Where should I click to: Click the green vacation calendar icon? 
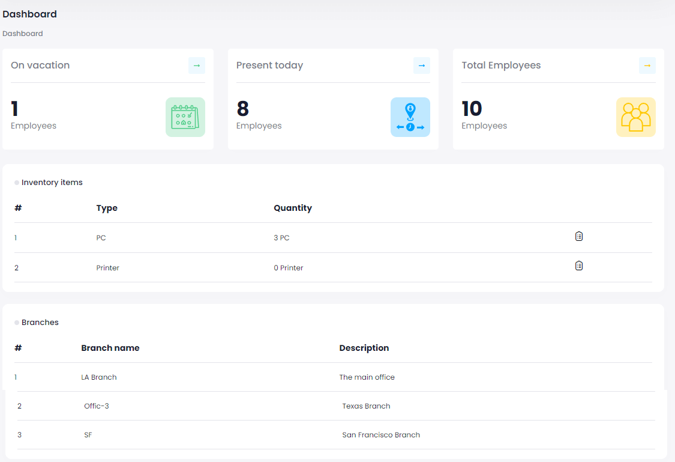(185, 117)
